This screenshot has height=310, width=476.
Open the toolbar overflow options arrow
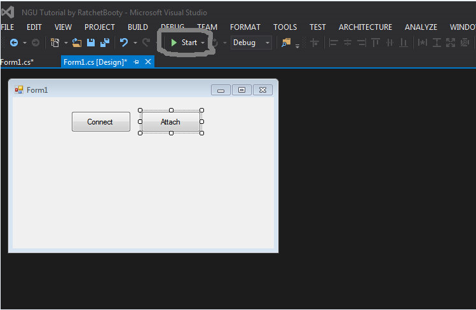pyautogui.click(x=297, y=46)
